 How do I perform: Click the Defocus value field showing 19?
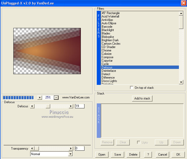click(x=80, y=106)
